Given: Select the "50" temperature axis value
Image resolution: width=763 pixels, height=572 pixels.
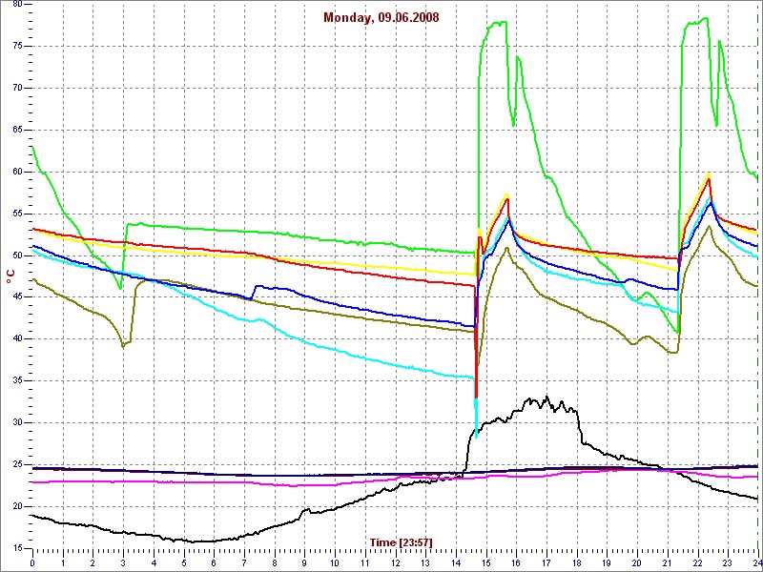Looking at the screenshot, I should coord(17,255).
